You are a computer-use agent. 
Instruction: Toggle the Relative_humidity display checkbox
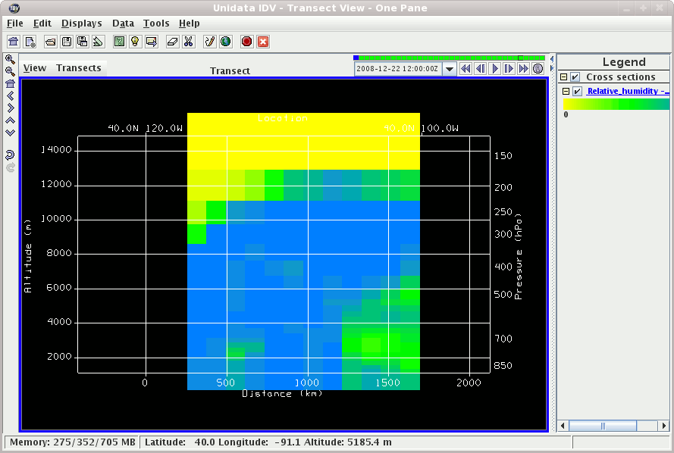577,91
